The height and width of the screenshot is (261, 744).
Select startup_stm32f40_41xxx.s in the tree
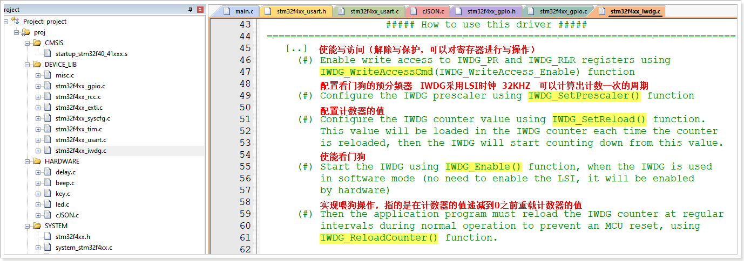point(91,54)
